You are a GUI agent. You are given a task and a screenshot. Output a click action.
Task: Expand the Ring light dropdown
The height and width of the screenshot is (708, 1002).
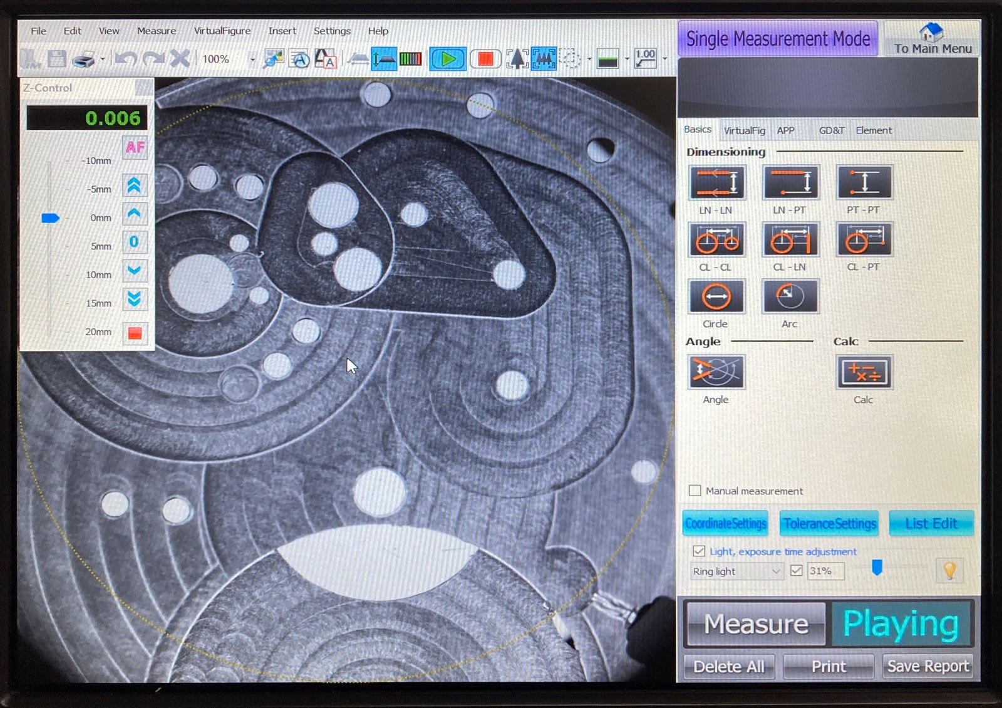pos(776,571)
